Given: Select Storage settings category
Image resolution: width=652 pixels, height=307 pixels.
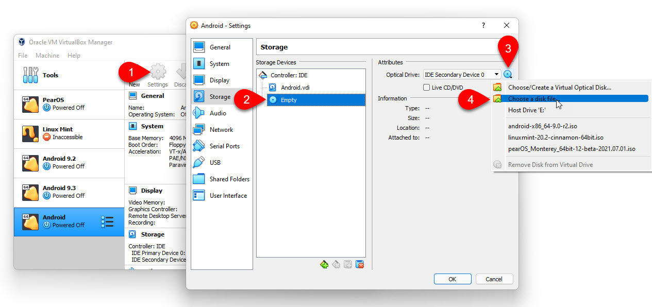Looking at the screenshot, I should [x=222, y=97].
